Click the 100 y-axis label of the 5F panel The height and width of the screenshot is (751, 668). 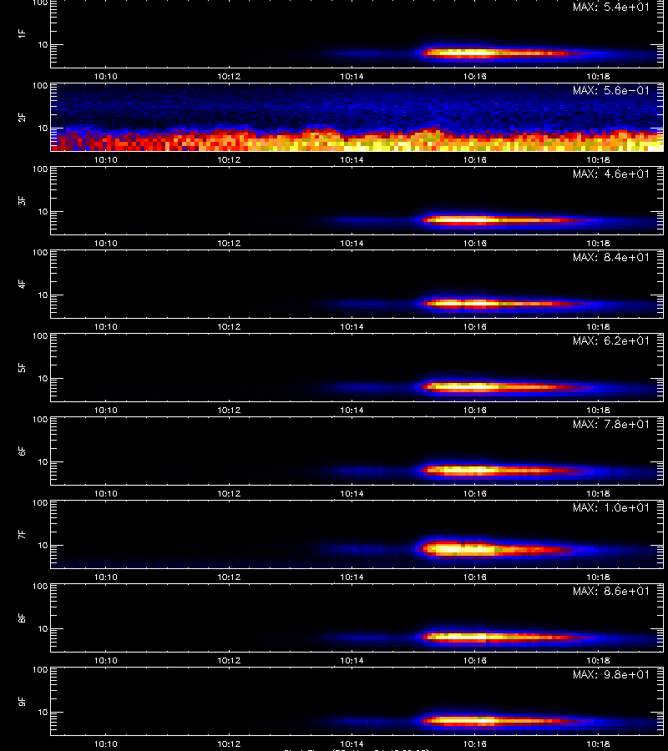point(40,336)
